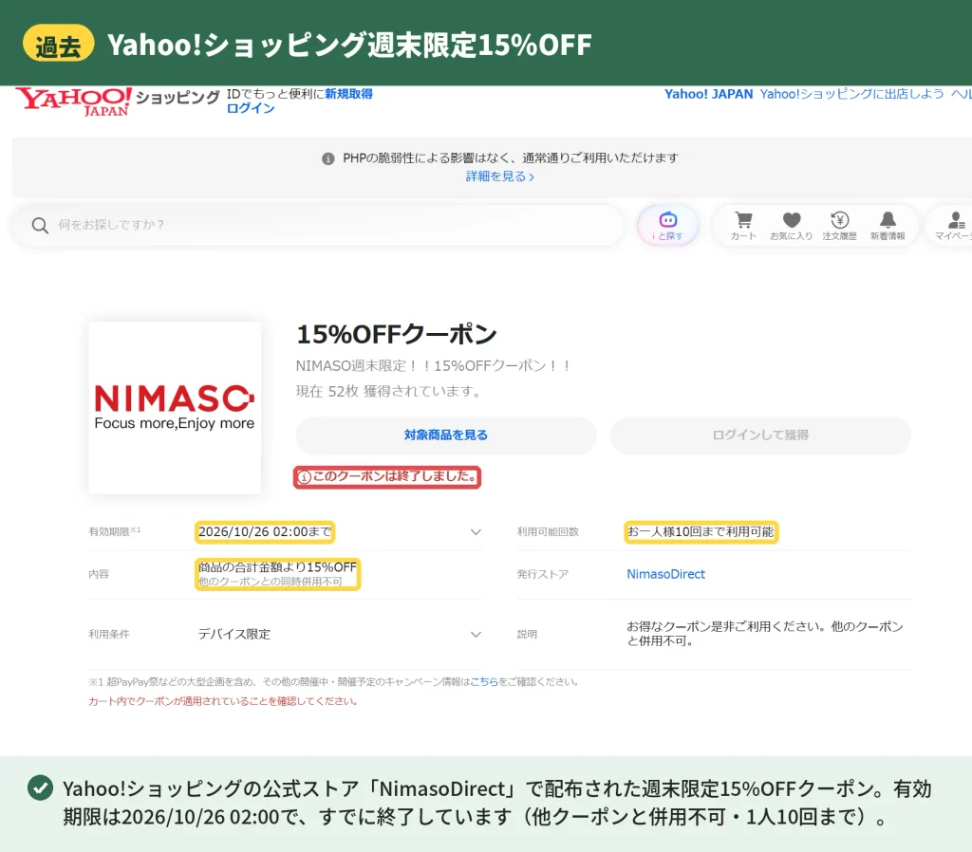Open the AI assistant search icon
Image resolution: width=972 pixels, height=852 pixels.
[667, 226]
